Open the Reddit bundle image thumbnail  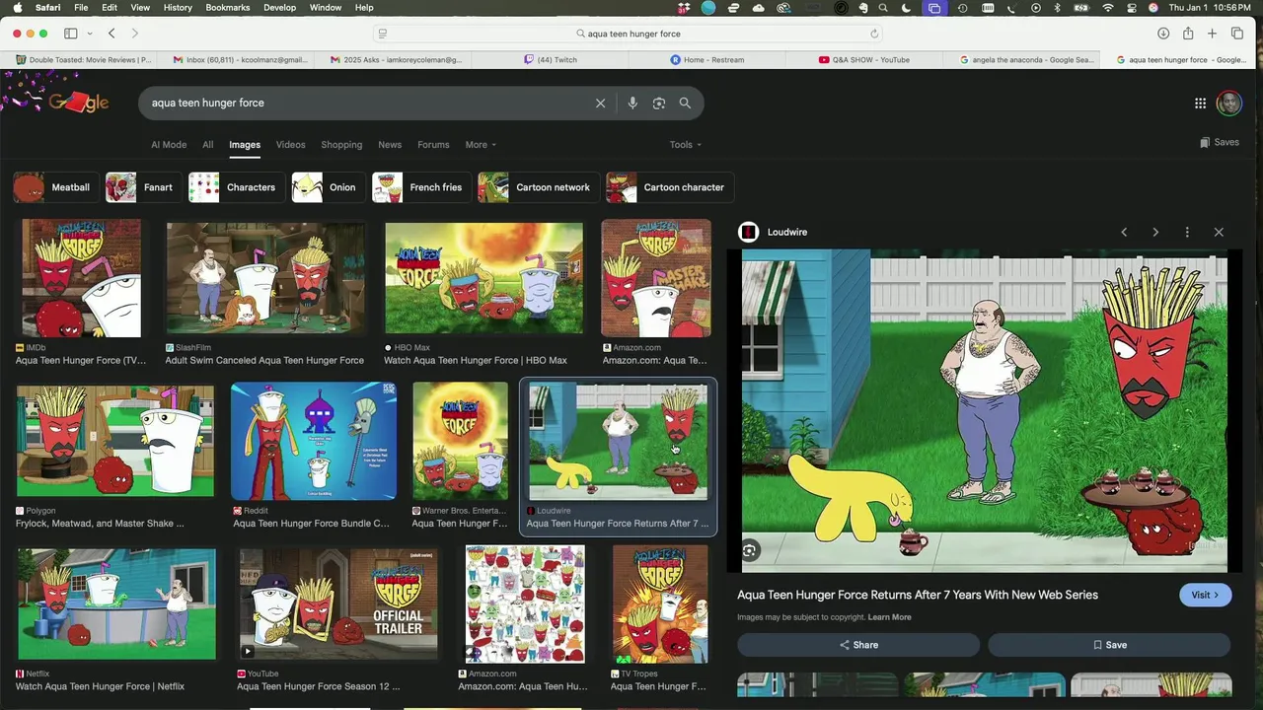tap(314, 442)
